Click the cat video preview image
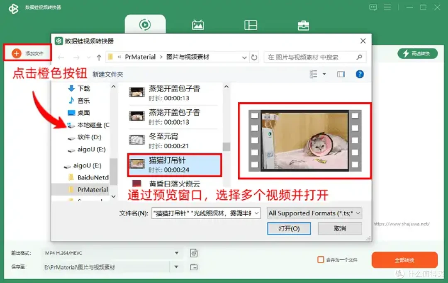This screenshot has height=283, width=448. pyautogui.click(x=305, y=140)
